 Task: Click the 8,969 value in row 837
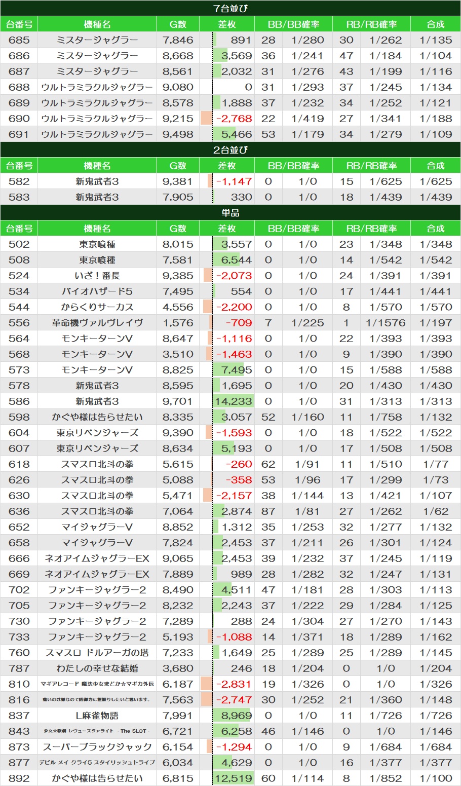click(x=237, y=716)
